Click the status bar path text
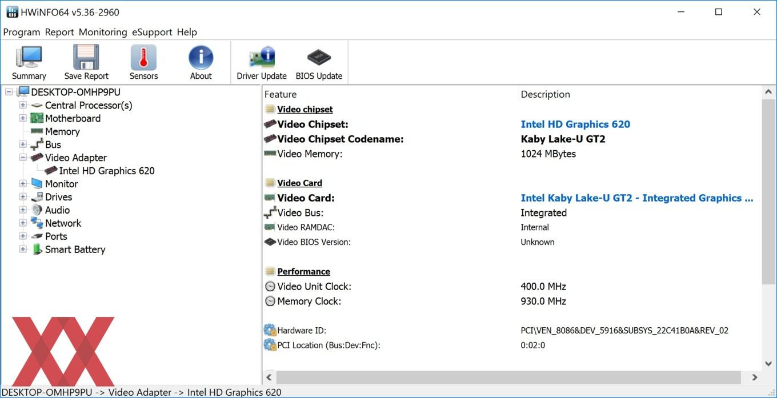The height and width of the screenshot is (398, 777). tap(141, 392)
